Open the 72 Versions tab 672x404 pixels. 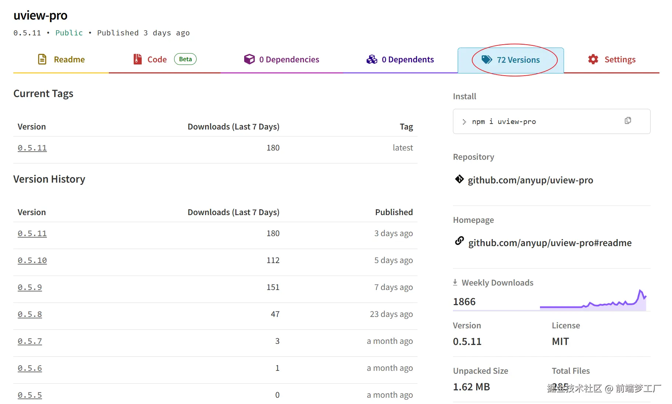(518, 60)
